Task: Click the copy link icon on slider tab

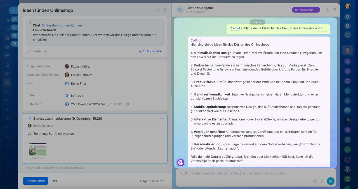Action: pyautogui.click(x=14, y=19)
